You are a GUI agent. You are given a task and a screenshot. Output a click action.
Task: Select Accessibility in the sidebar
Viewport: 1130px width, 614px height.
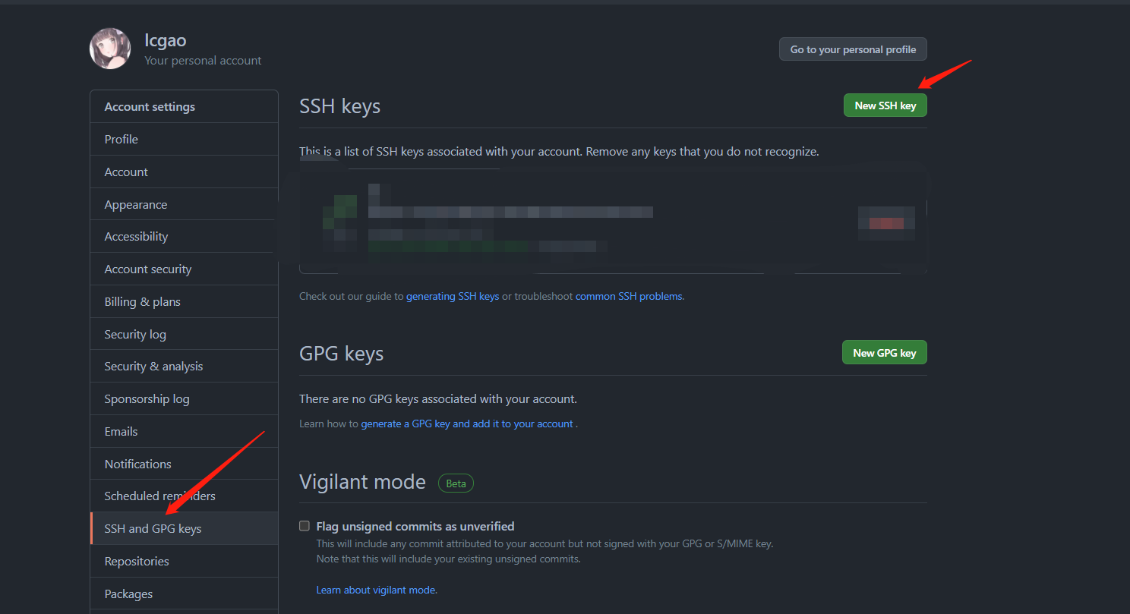[x=184, y=237]
